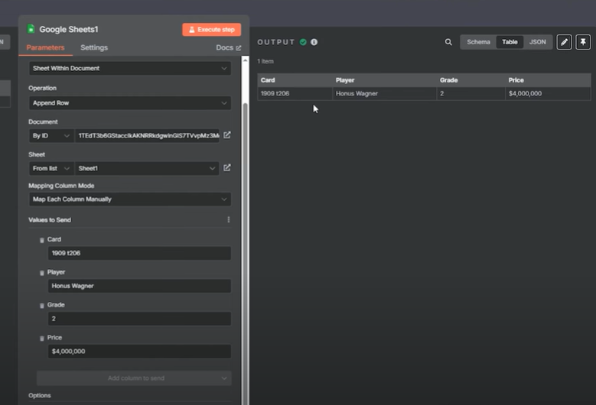Click the pencil edit output button

564,42
